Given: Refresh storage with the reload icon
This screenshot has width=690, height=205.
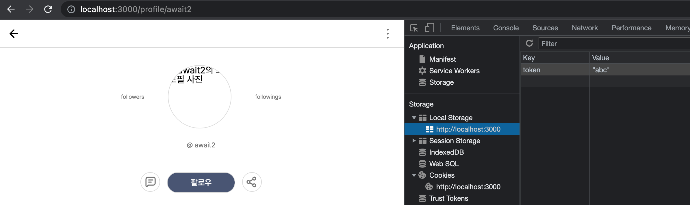Looking at the screenshot, I should [529, 43].
